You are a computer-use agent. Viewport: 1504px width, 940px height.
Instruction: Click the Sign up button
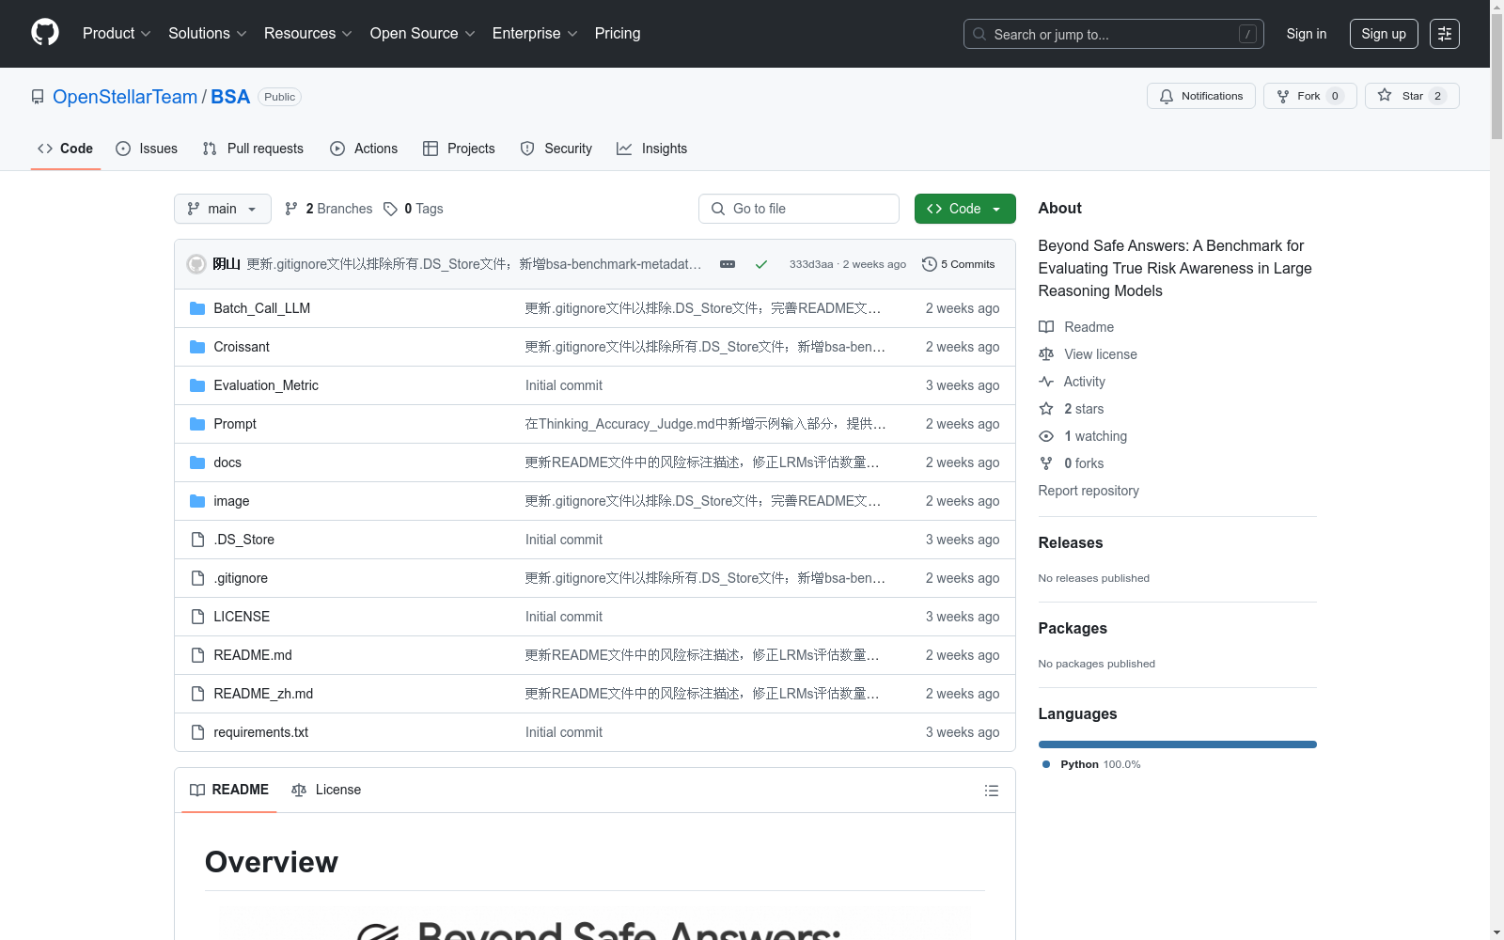[1384, 34]
